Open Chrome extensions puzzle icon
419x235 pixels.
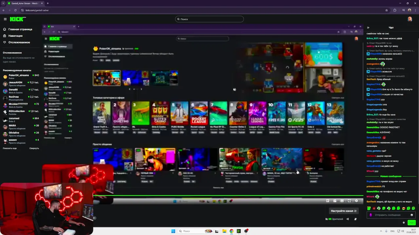tap(395, 10)
